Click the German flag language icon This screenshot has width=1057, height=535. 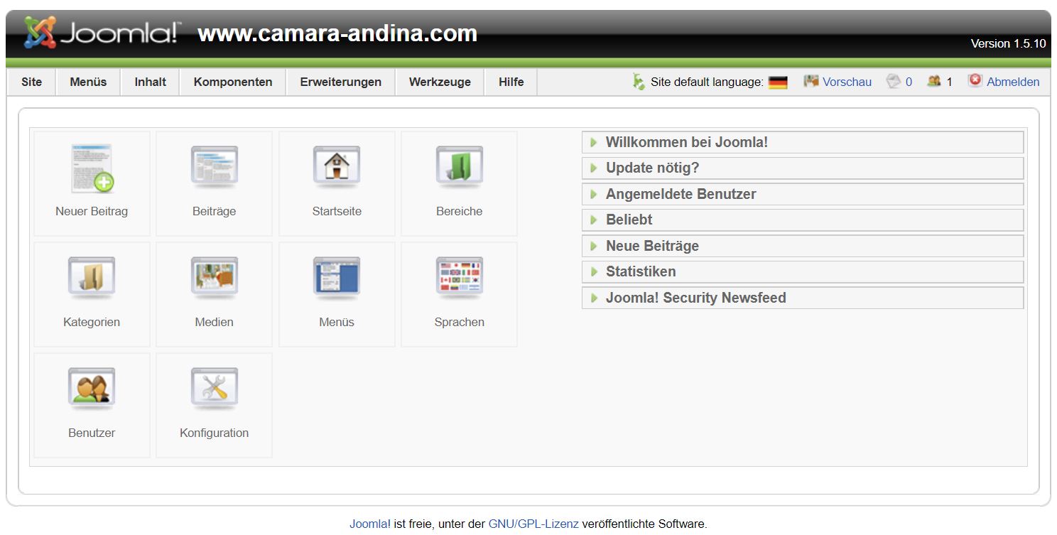[x=778, y=82]
